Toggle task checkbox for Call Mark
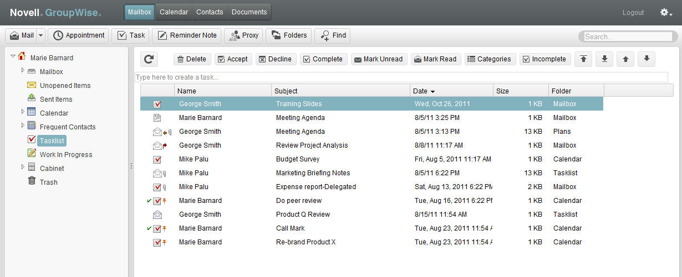Viewport: 682px width, 277px height. tap(157, 228)
